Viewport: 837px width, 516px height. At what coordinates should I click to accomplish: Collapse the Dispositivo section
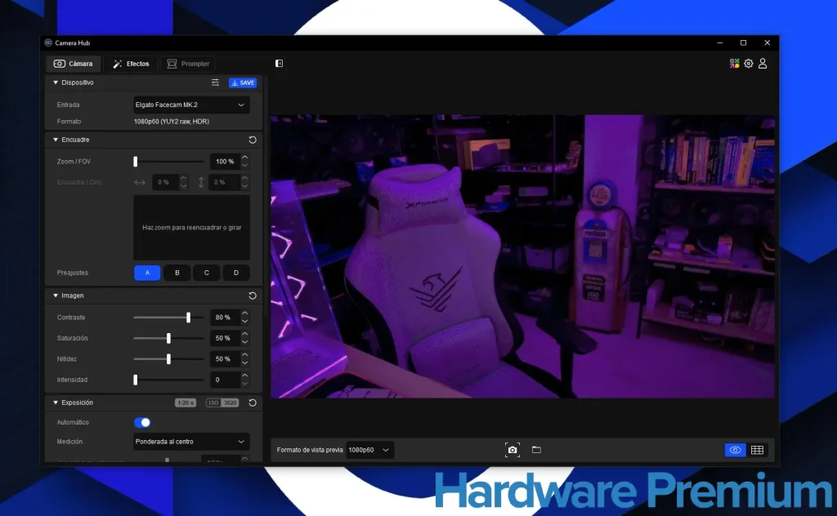click(56, 82)
